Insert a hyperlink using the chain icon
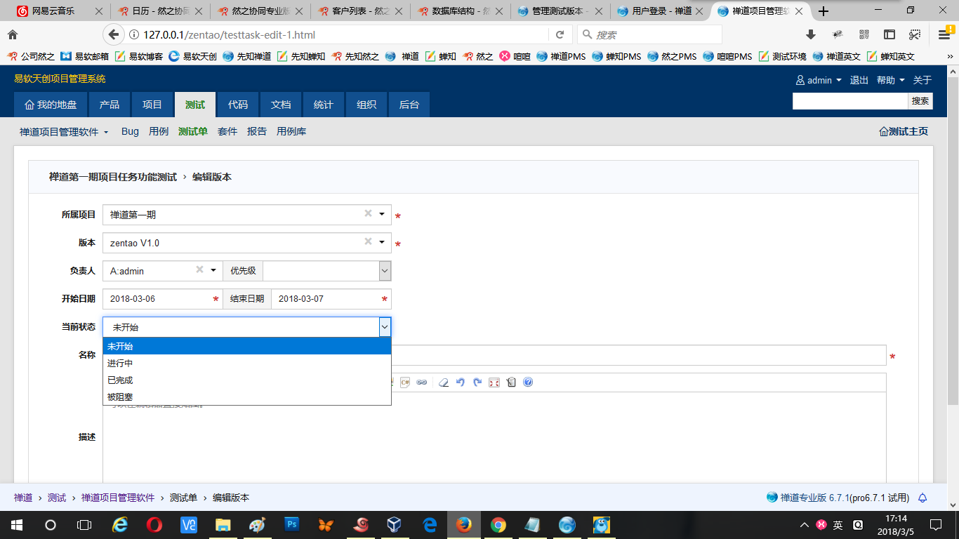The width and height of the screenshot is (959, 539). 421,382
